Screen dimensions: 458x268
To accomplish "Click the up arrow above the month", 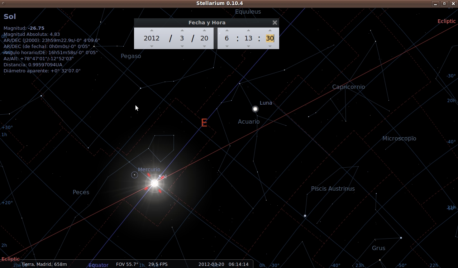I will pos(182,30).
